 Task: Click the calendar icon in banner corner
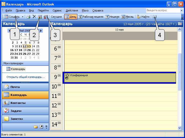pyautogui.click(x=180, y=24)
